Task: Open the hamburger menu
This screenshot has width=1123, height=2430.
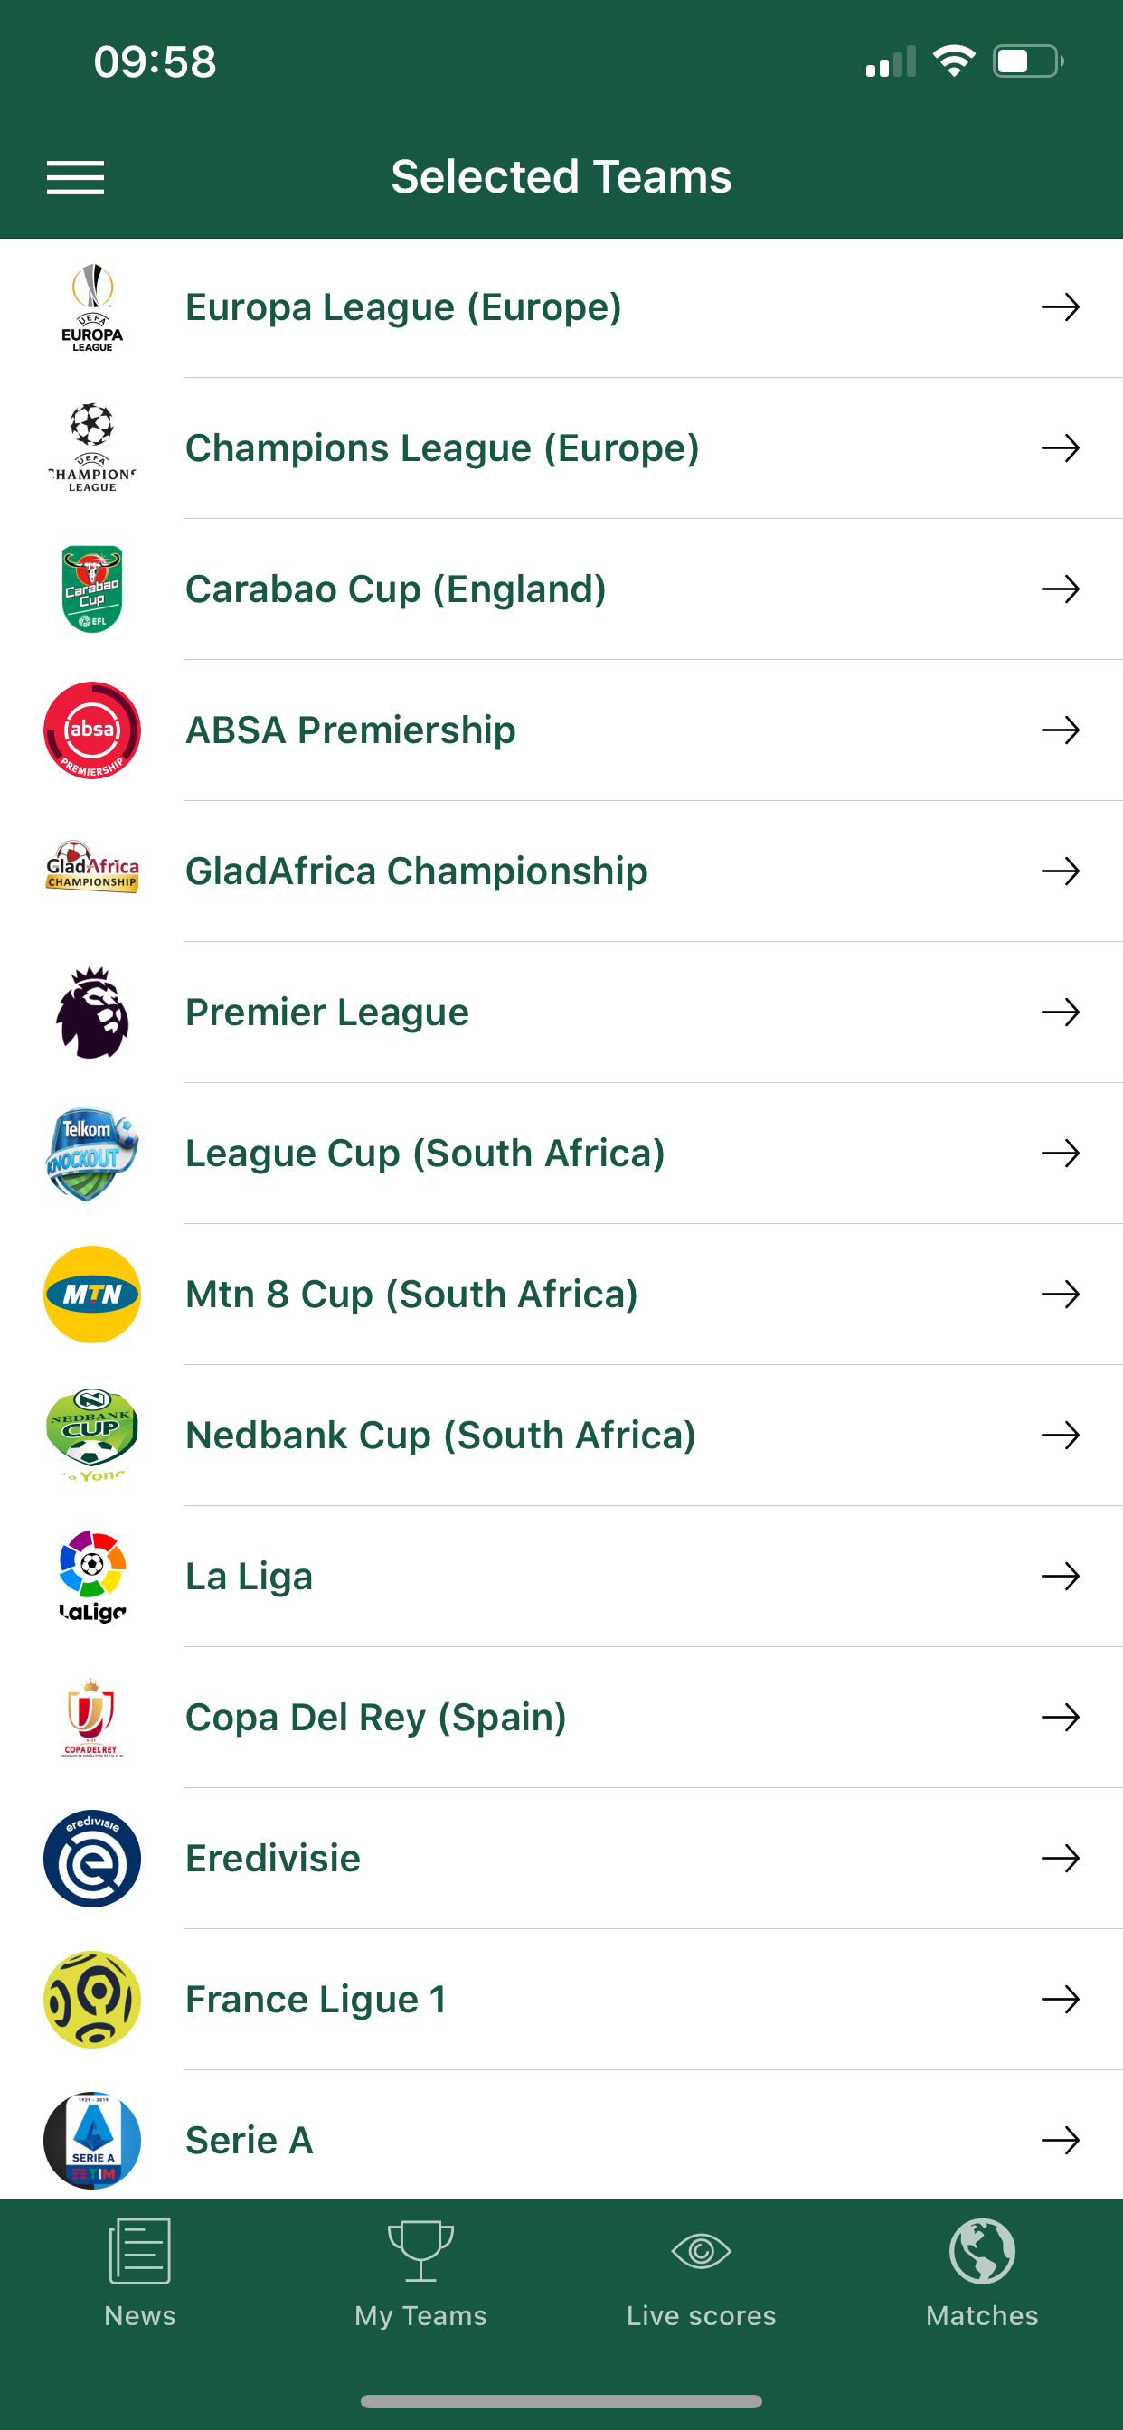Action: click(x=75, y=177)
